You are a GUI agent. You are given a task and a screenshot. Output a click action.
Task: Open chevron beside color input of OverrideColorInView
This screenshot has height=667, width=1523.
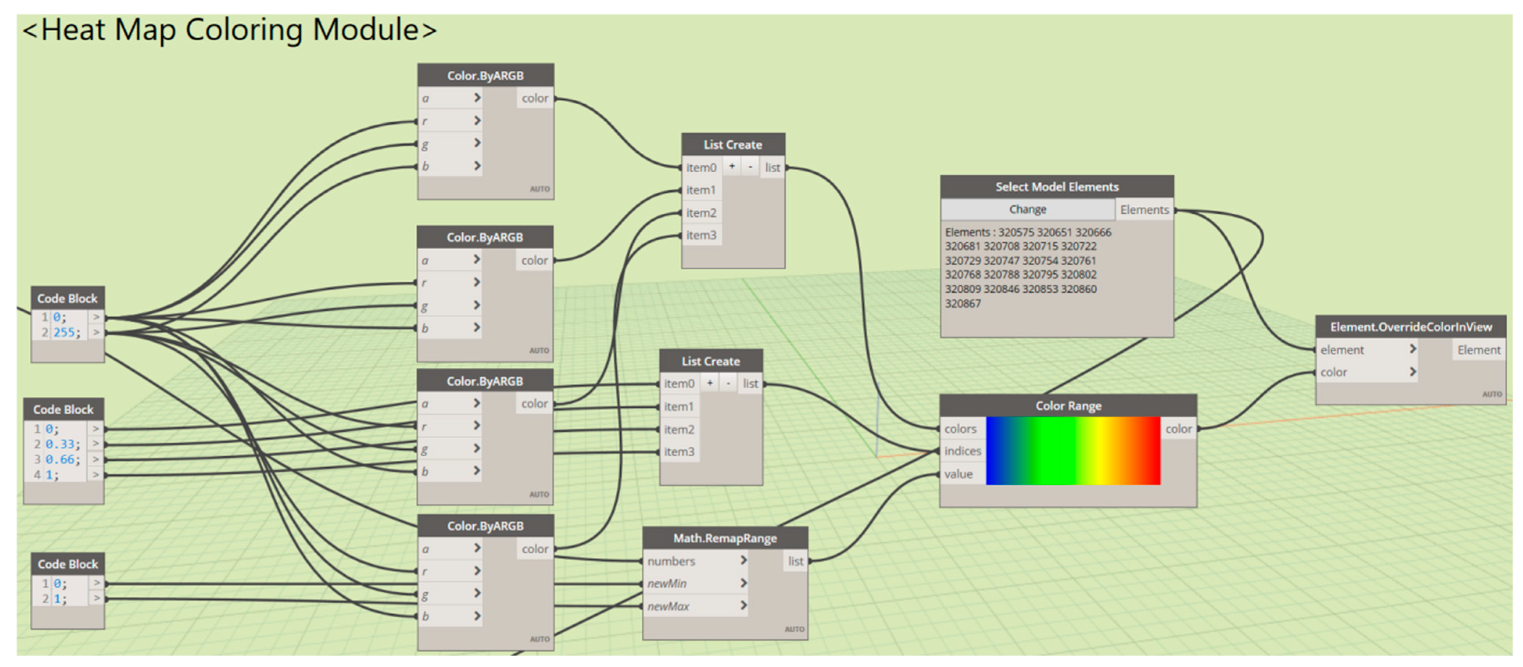tap(1412, 372)
